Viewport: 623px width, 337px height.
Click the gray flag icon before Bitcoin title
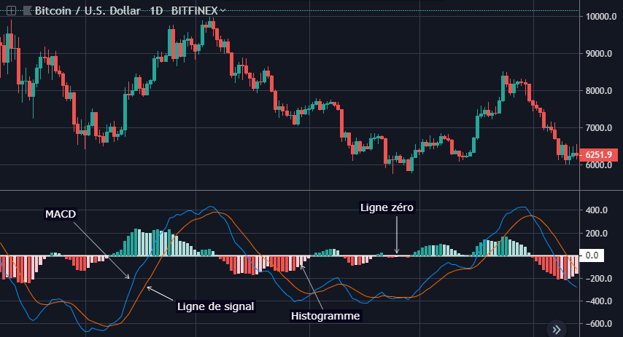click(x=28, y=11)
